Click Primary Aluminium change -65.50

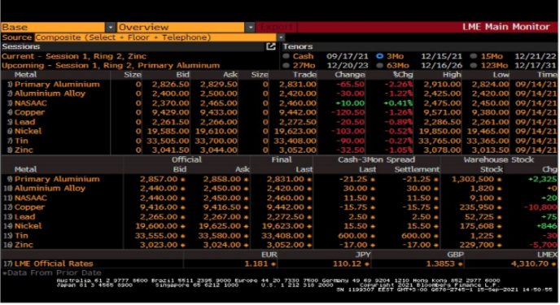point(350,85)
